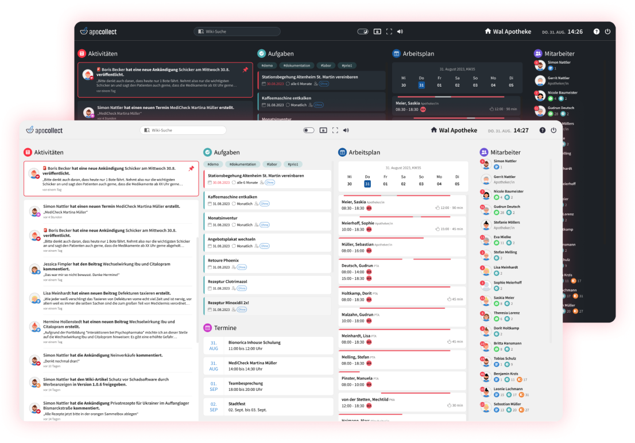The width and height of the screenshot is (635, 443).
Task: Click the apocollect logo in the light window
Action: click(44, 130)
